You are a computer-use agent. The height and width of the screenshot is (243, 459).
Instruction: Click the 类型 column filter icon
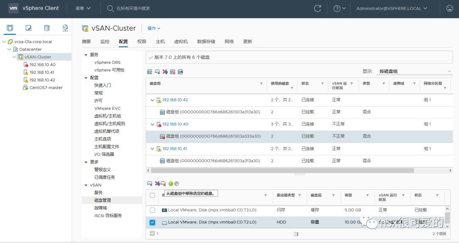(x=383, y=83)
